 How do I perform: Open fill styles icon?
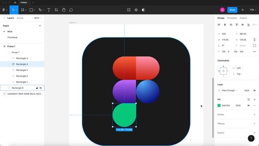248,99
